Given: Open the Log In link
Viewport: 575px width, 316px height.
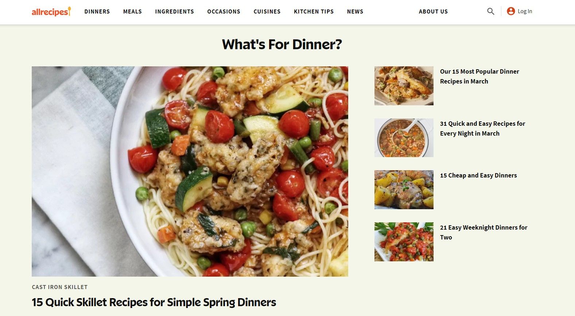Looking at the screenshot, I should [525, 11].
